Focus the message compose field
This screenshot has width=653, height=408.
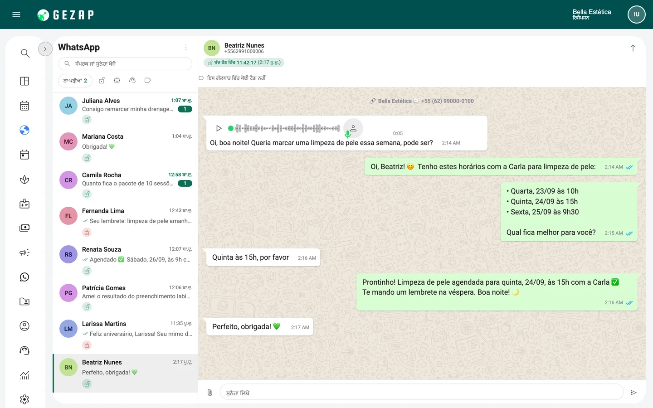pyautogui.click(x=422, y=393)
